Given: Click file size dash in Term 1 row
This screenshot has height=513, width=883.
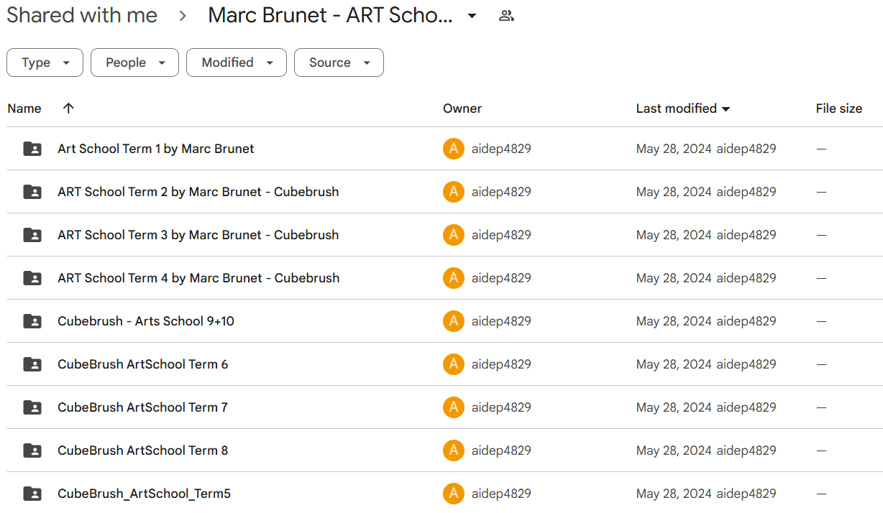Looking at the screenshot, I should point(821,149).
